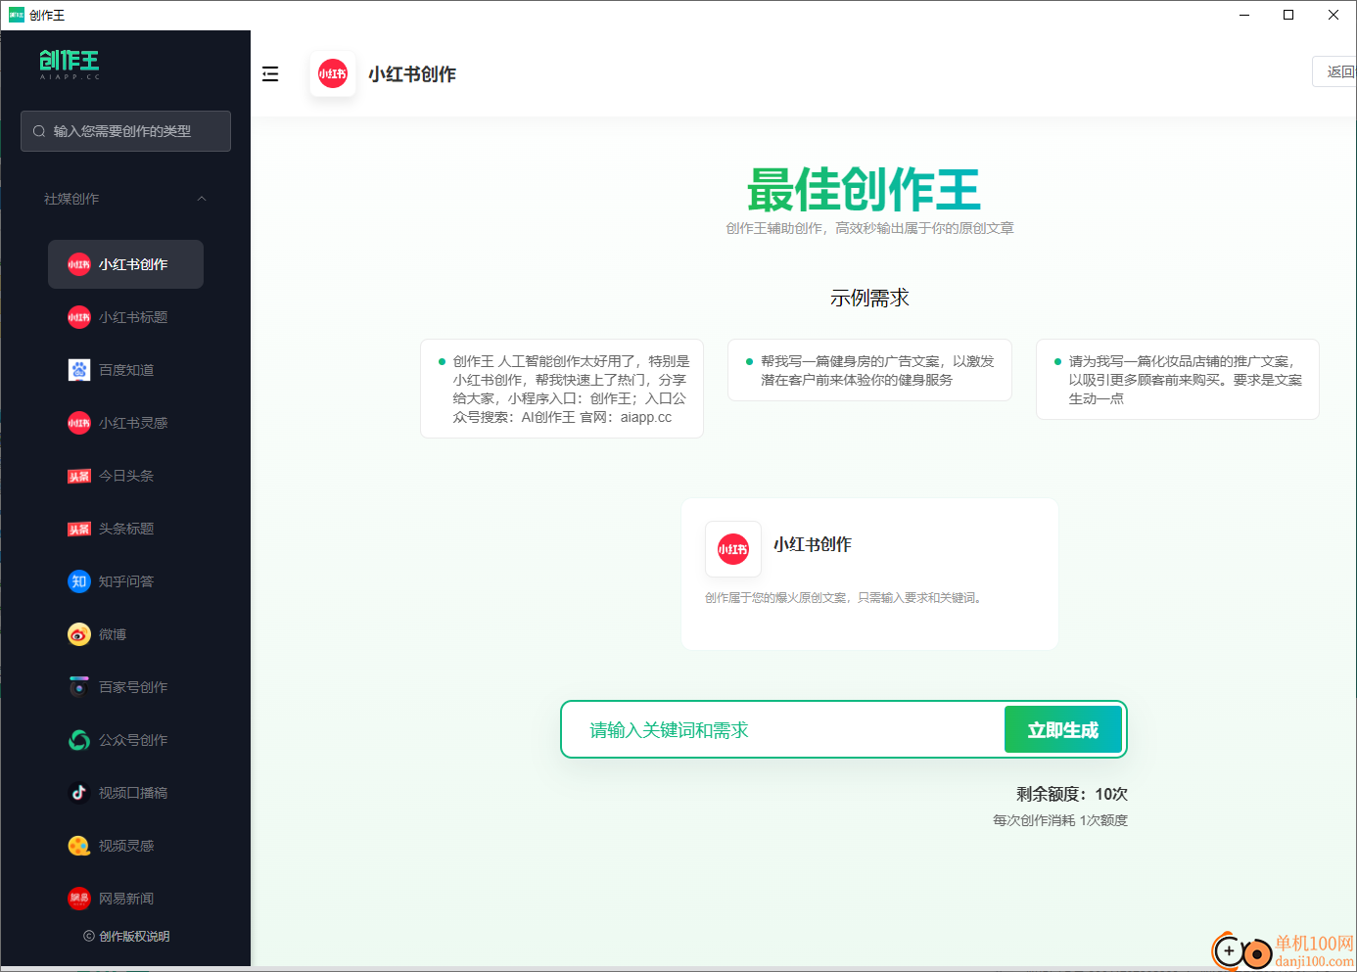This screenshot has height=972, width=1357.
Task: Open the 今日头条 menu item
Action: point(125,476)
